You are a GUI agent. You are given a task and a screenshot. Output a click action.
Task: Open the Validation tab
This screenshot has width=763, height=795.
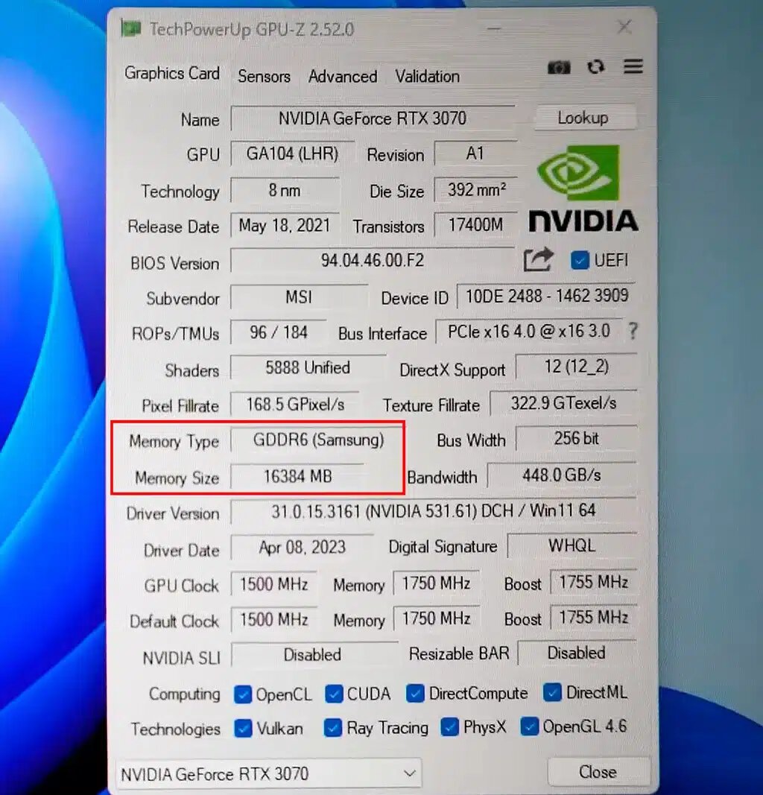point(428,77)
